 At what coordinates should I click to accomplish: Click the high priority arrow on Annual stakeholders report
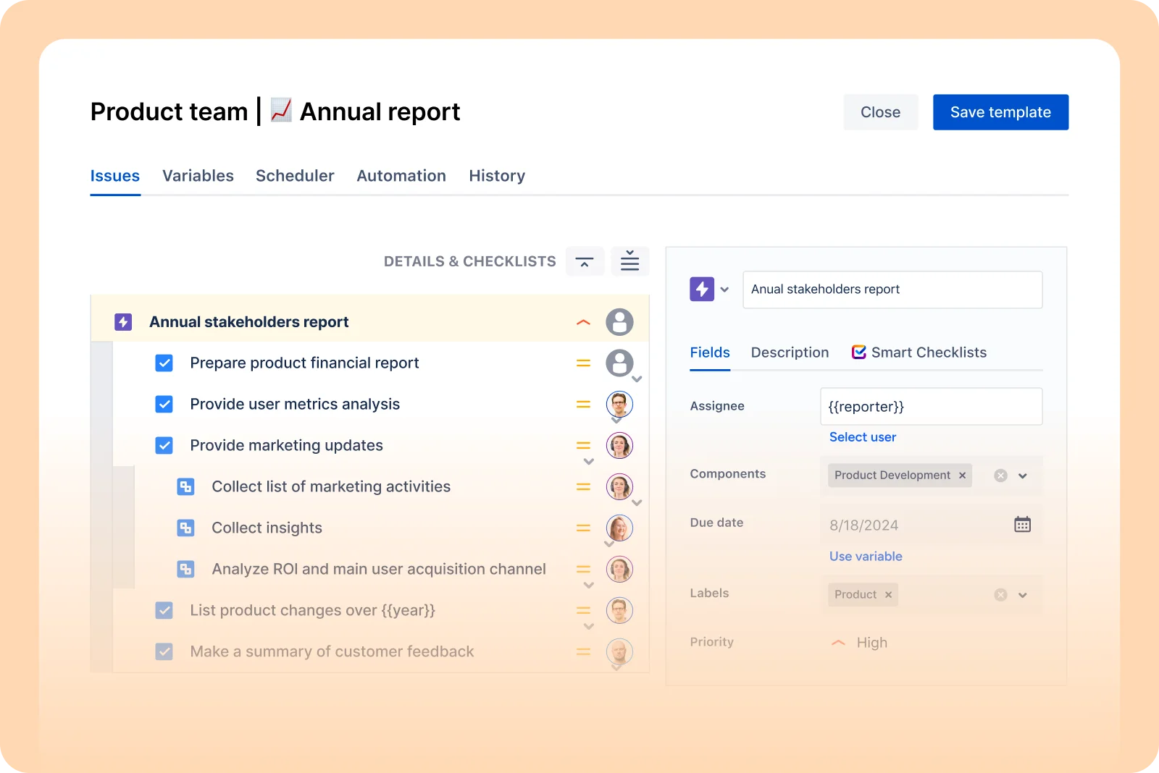583,322
